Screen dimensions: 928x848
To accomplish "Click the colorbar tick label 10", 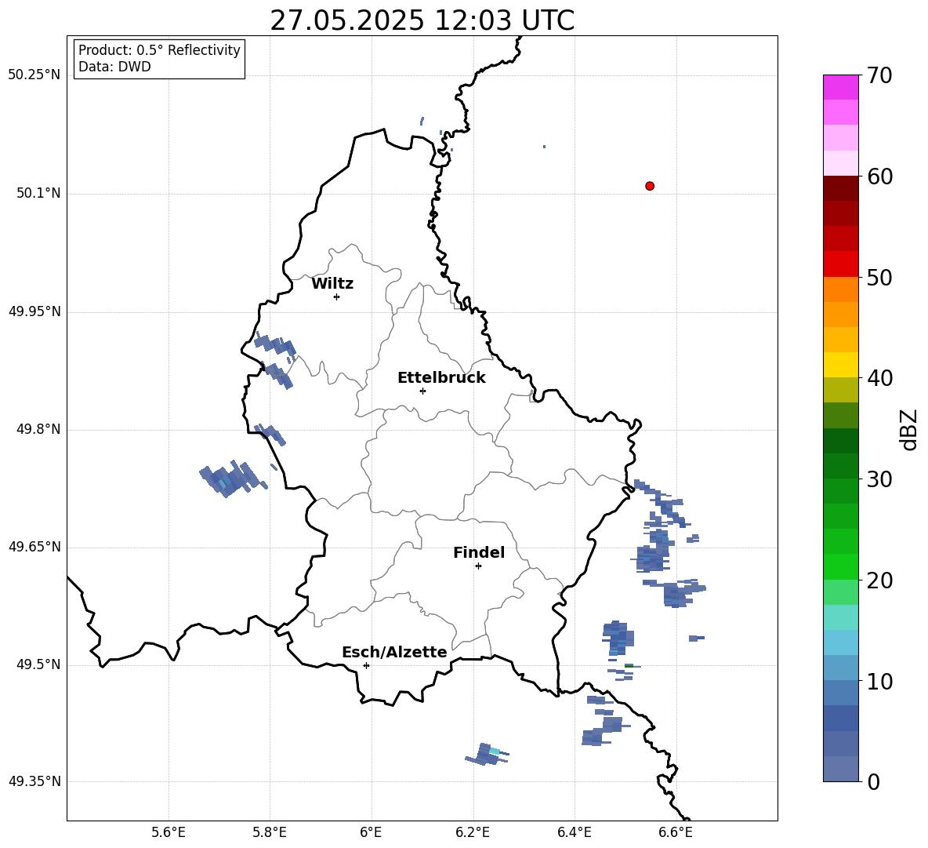I will 879,682.
